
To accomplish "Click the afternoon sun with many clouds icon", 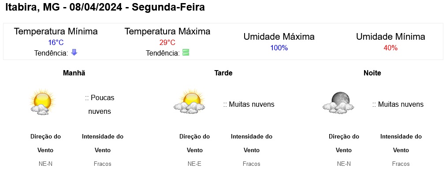I will point(190,101).
